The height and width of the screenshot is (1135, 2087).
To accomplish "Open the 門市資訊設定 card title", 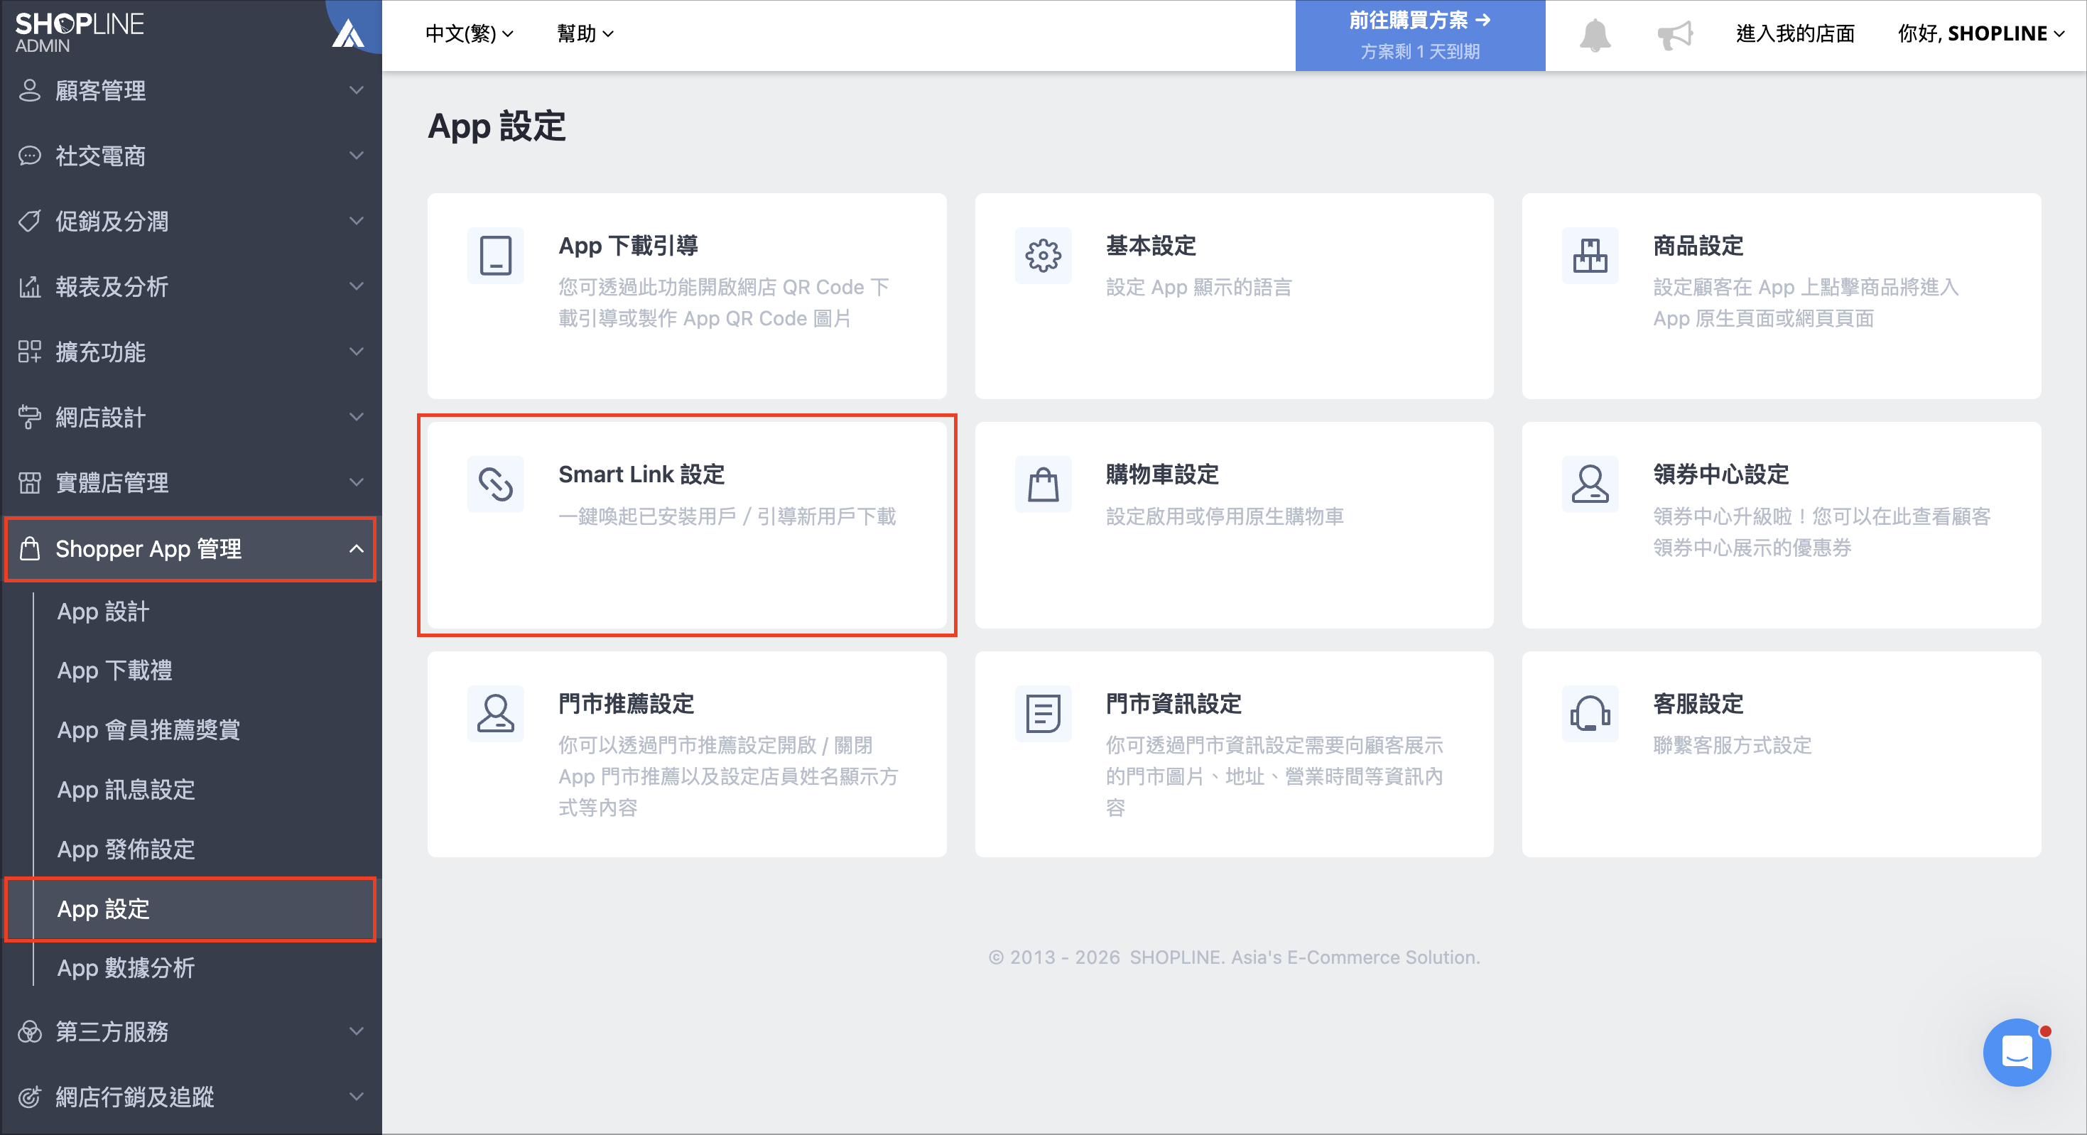I will [1173, 704].
